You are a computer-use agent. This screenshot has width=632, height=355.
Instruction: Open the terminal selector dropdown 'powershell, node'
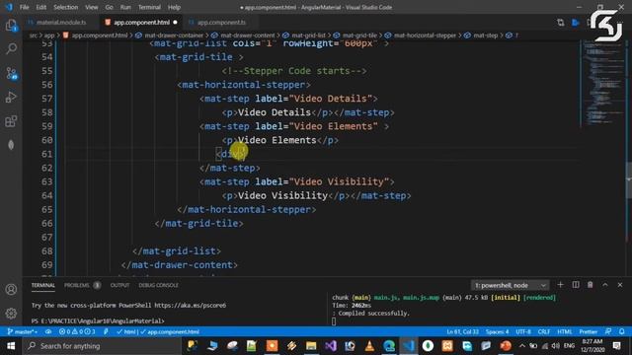click(x=510, y=285)
